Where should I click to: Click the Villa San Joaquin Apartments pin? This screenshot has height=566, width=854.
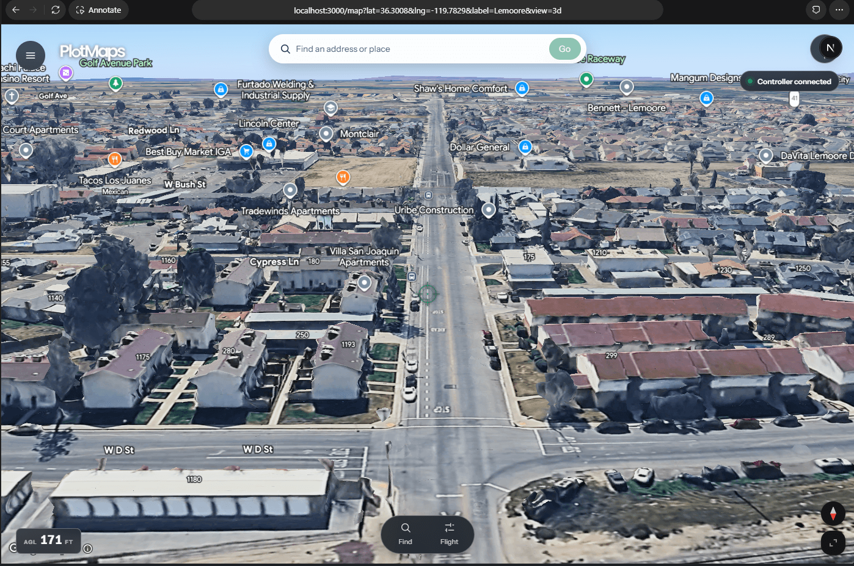pos(365,282)
